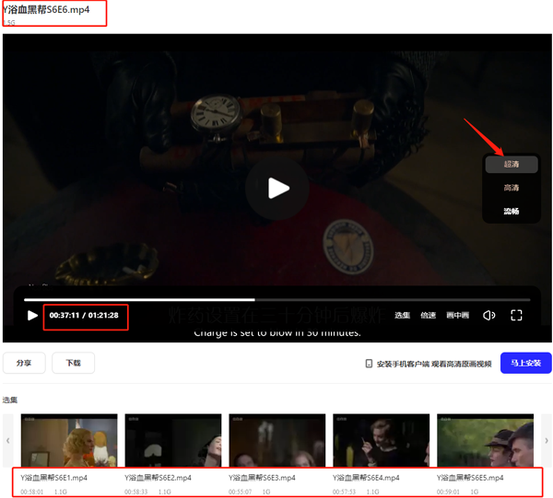Select 超清 video quality
Viewport: 553px width, 498px height.
(512, 164)
